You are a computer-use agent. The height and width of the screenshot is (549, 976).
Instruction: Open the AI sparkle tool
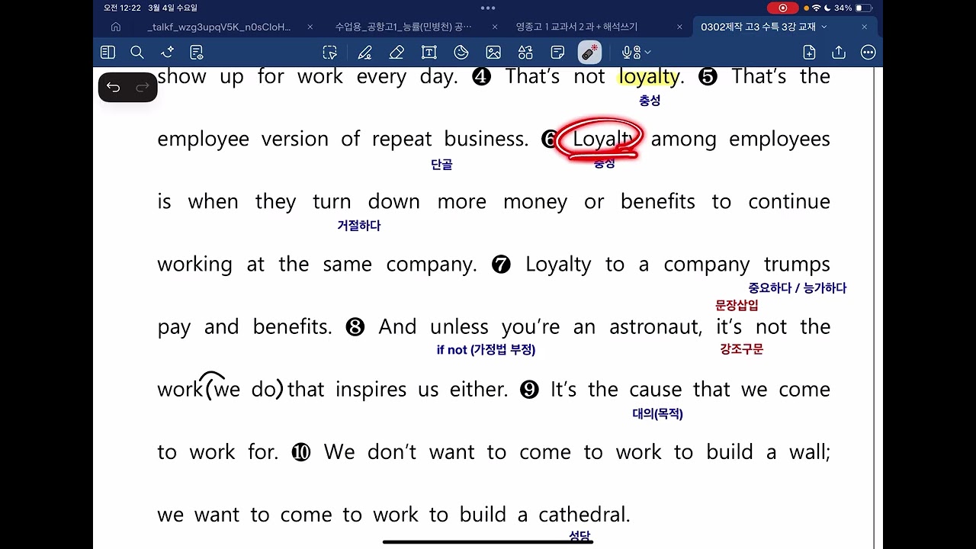point(168,53)
